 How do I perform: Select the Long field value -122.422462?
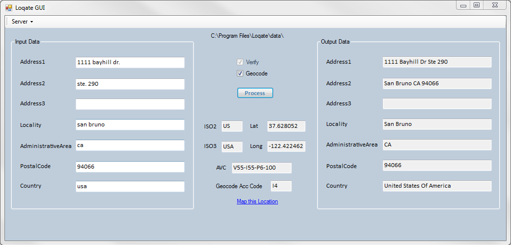tap(286, 147)
